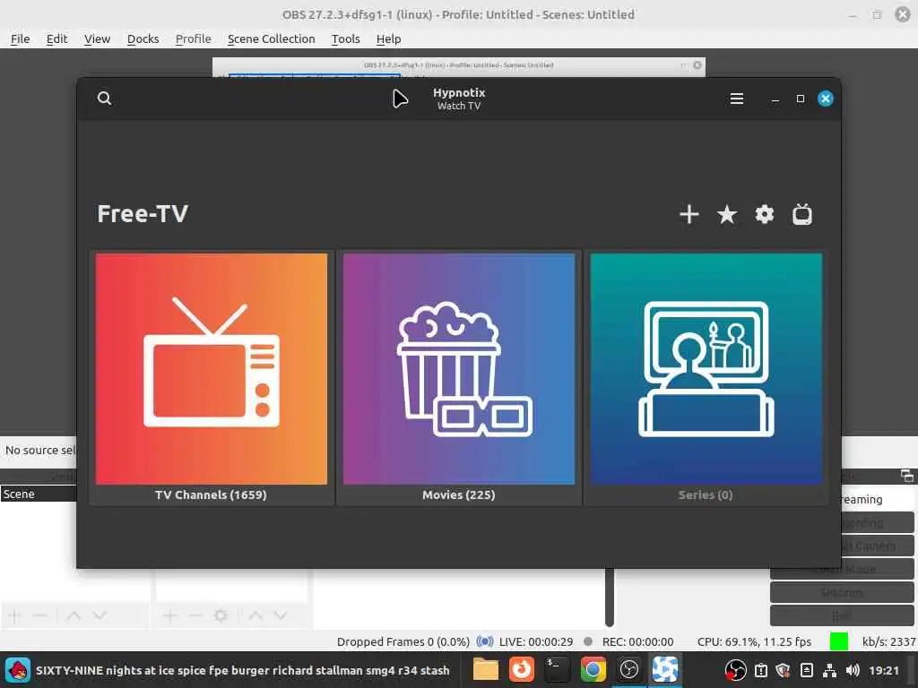Open source properties gear icon

tap(221, 615)
